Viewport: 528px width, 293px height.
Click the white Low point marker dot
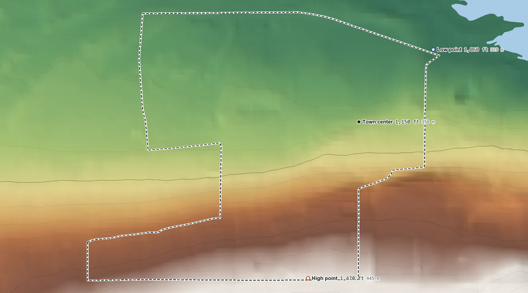433,50
